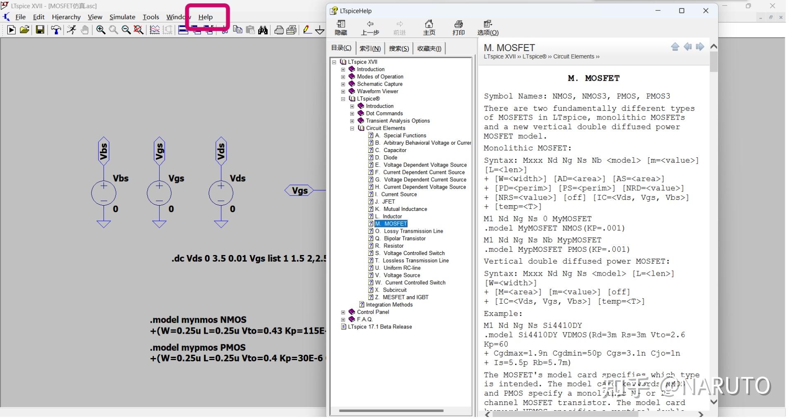Click the binoculars Find icon

click(263, 30)
